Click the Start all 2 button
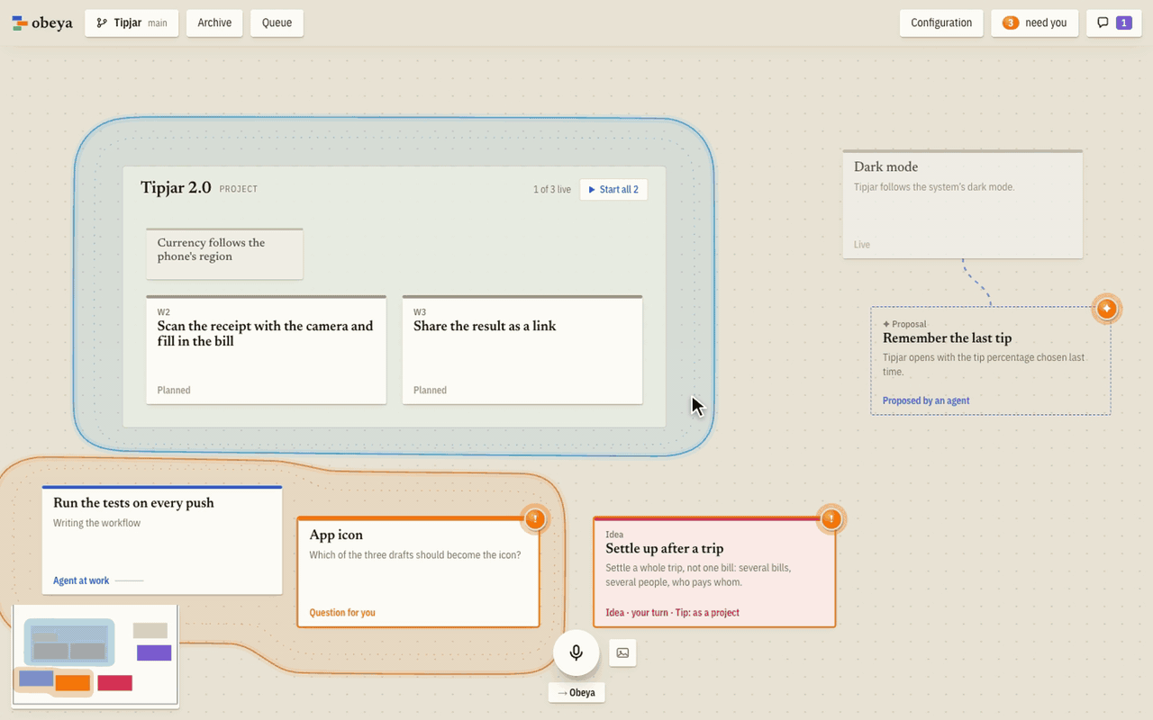 point(613,189)
